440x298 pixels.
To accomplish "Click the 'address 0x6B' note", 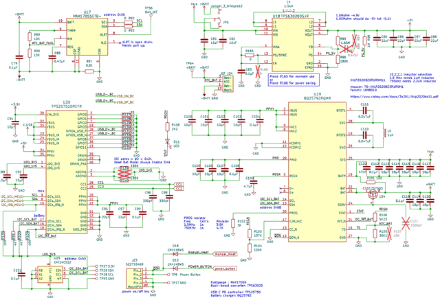I will 270,208.
